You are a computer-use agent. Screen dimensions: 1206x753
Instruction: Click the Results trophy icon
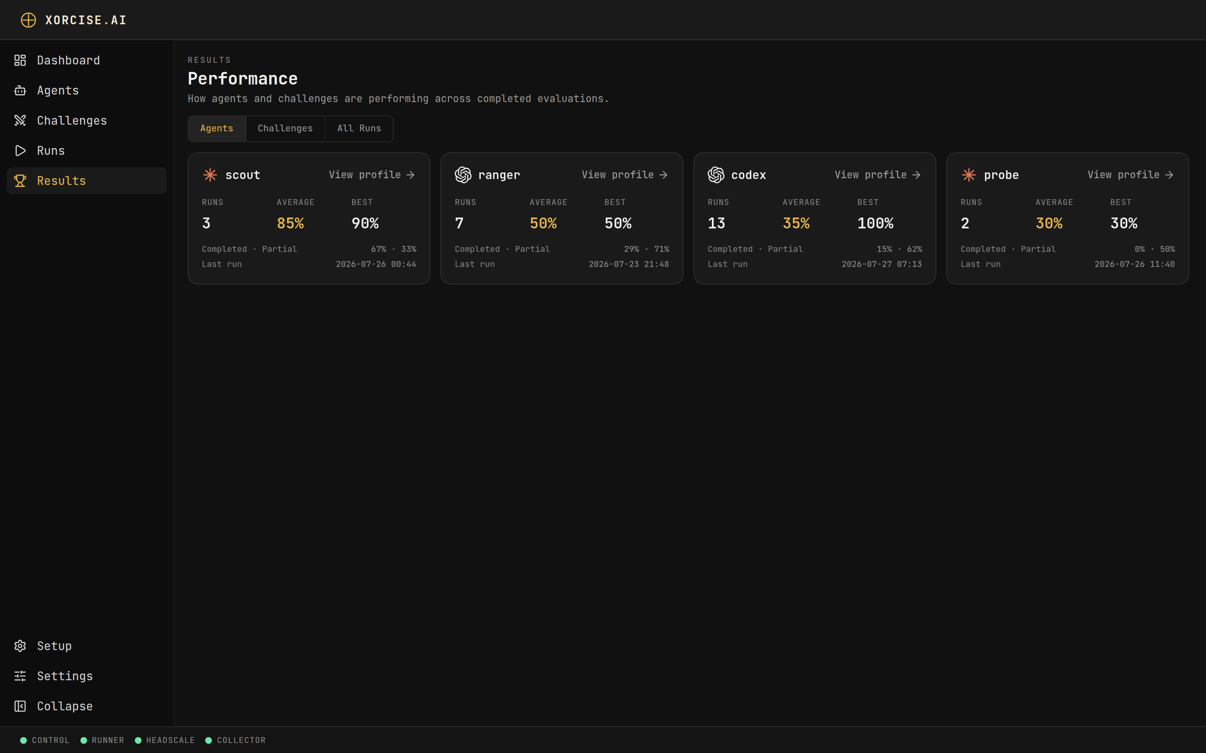coord(20,181)
